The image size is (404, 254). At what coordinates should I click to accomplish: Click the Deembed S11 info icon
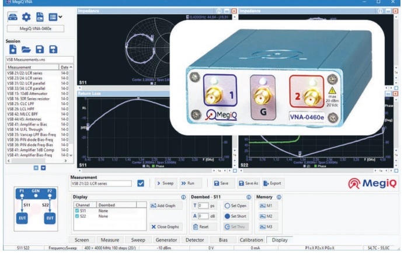[249, 197]
